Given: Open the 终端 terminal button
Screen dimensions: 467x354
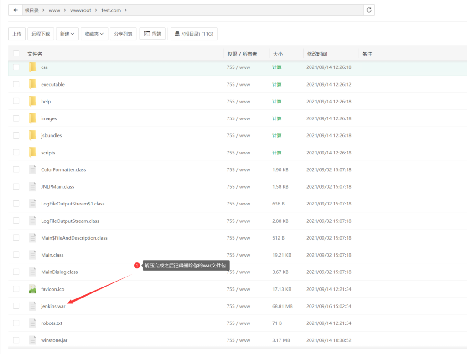Looking at the screenshot, I should coord(152,34).
